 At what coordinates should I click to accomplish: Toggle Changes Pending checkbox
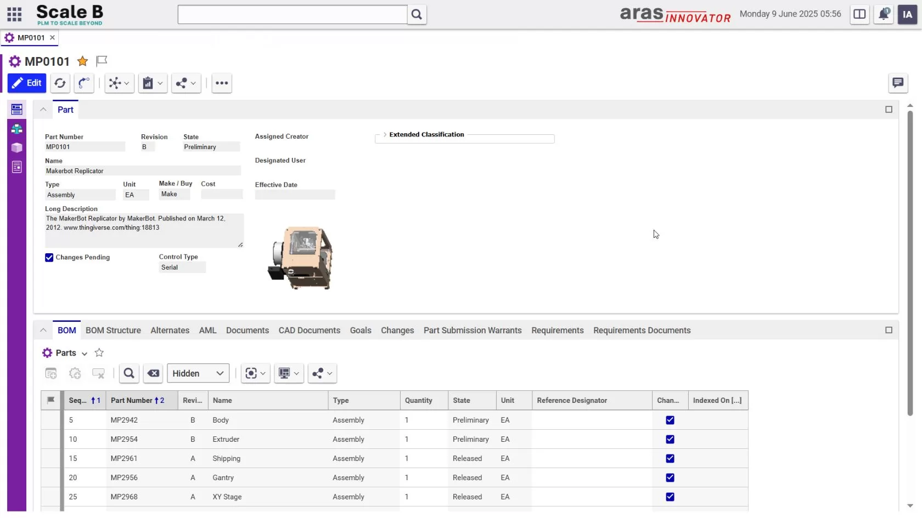tap(49, 258)
